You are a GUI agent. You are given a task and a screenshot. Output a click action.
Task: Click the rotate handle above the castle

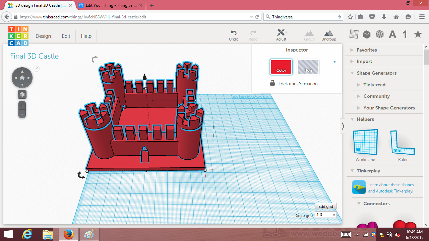pos(95,59)
